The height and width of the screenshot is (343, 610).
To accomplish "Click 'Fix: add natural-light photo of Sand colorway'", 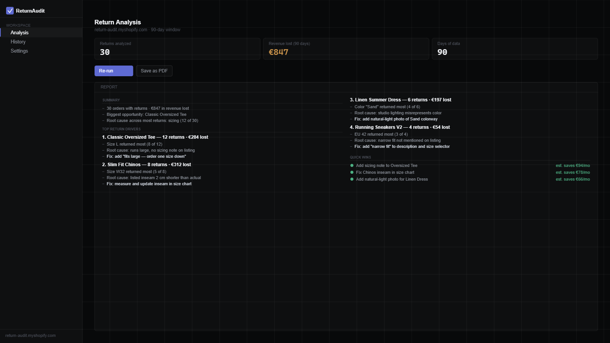I will 396,119.
